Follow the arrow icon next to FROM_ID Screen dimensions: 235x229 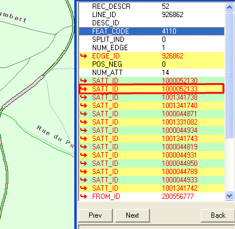click(x=84, y=197)
